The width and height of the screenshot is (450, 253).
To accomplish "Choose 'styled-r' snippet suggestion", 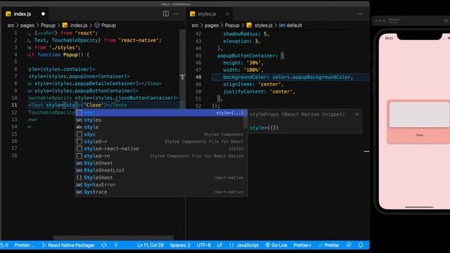I will coord(160,141).
